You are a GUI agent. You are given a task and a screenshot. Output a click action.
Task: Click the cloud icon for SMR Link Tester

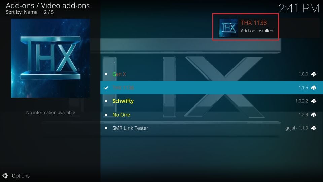tap(314, 128)
